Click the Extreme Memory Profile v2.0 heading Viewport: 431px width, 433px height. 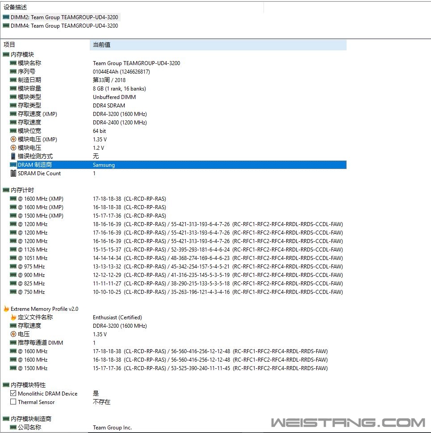[44, 309]
